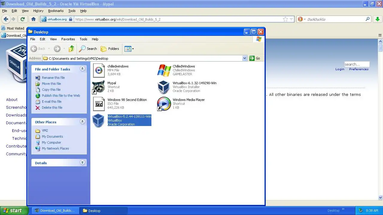Viewport: 383px width, 215px height.
Task: Go to browser Home page
Action: 34,19
